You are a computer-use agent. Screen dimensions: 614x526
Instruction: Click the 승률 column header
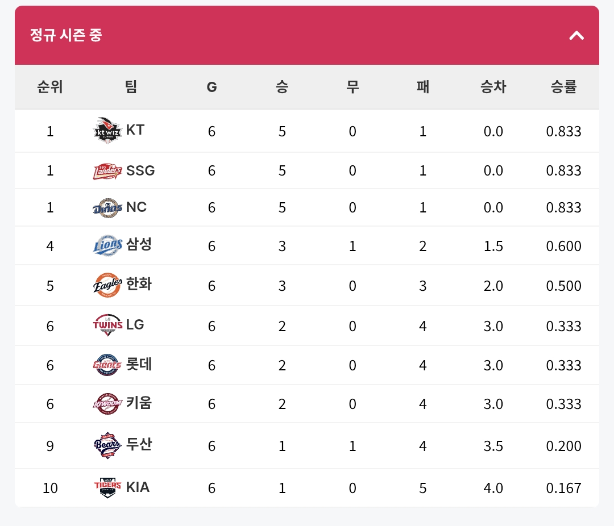pos(563,87)
